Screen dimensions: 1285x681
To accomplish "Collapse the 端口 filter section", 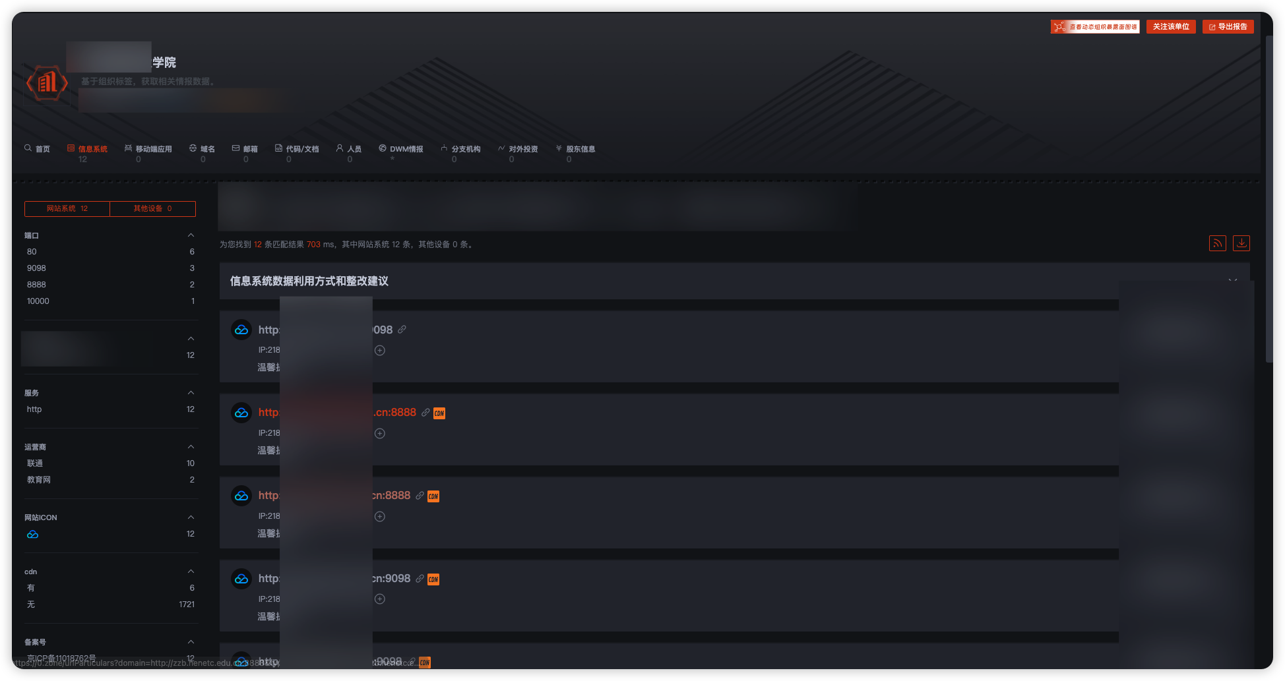I will pyautogui.click(x=191, y=235).
